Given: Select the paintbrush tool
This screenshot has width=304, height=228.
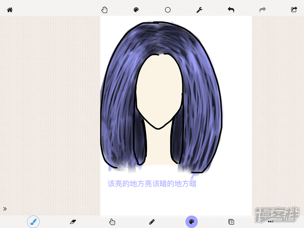Looking at the screenshot, I should pyautogui.click(x=33, y=221).
